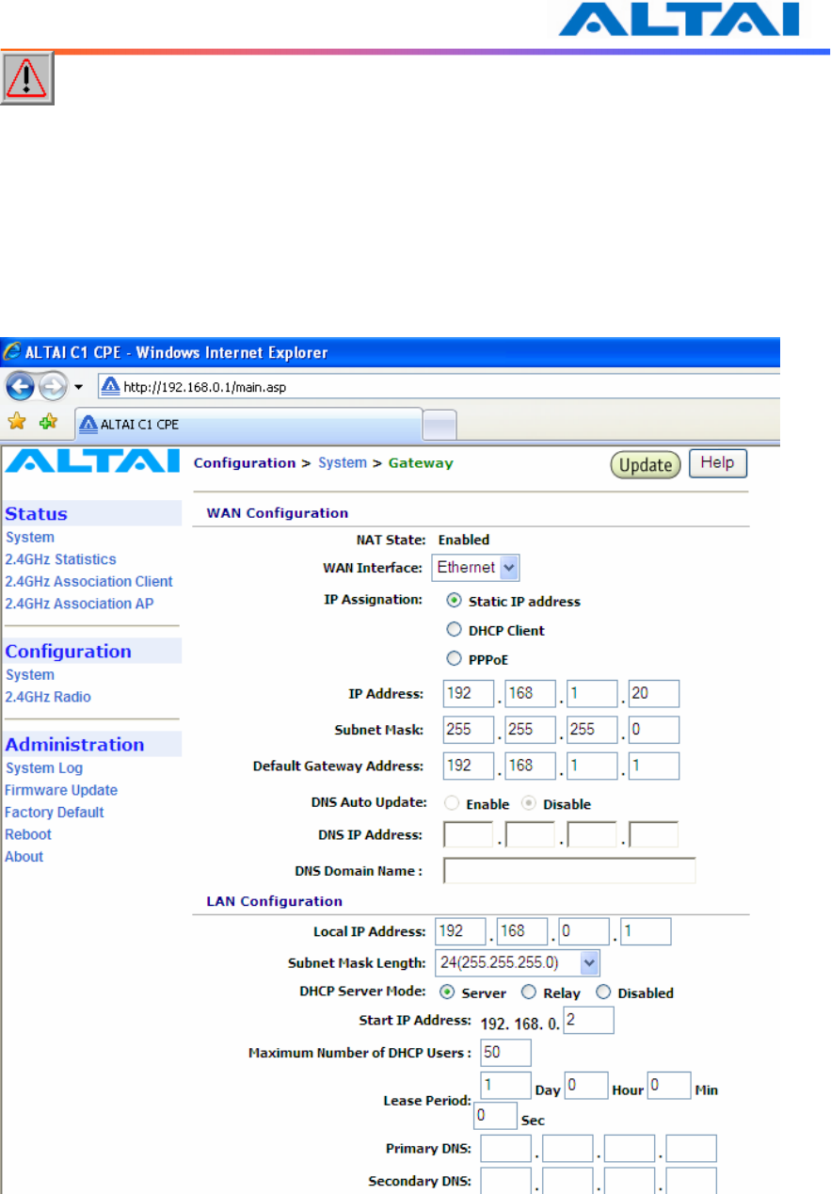The image size is (831, 1194).
Task: Click the address bar URL field
Action: click(439, 386)
